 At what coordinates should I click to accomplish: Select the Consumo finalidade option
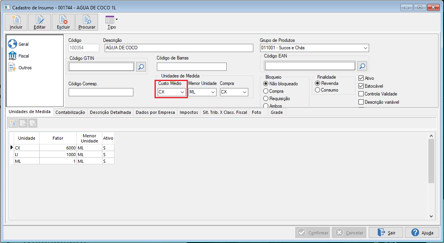click(x=317, y=90)
